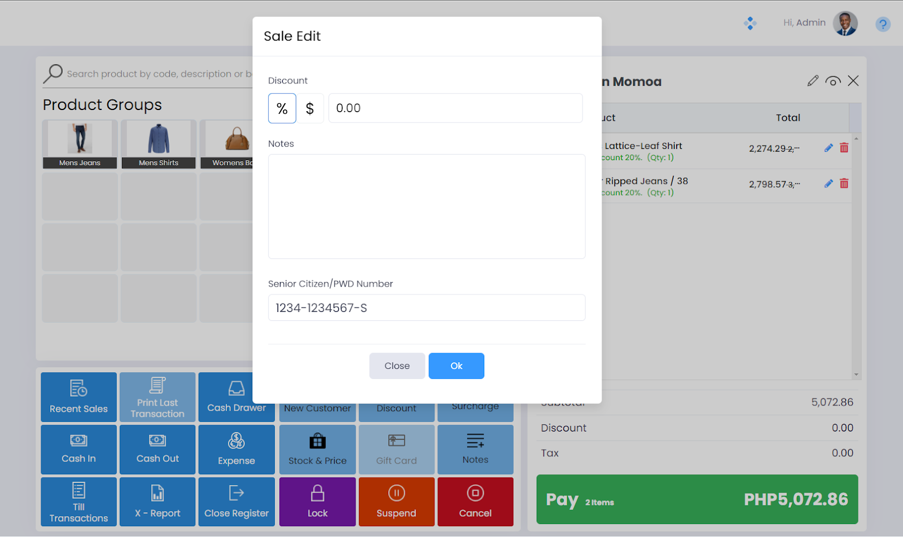Screen dimensions: 903x537
Task: Open the Mens Jeans product group
Action: tap(80, 144)
